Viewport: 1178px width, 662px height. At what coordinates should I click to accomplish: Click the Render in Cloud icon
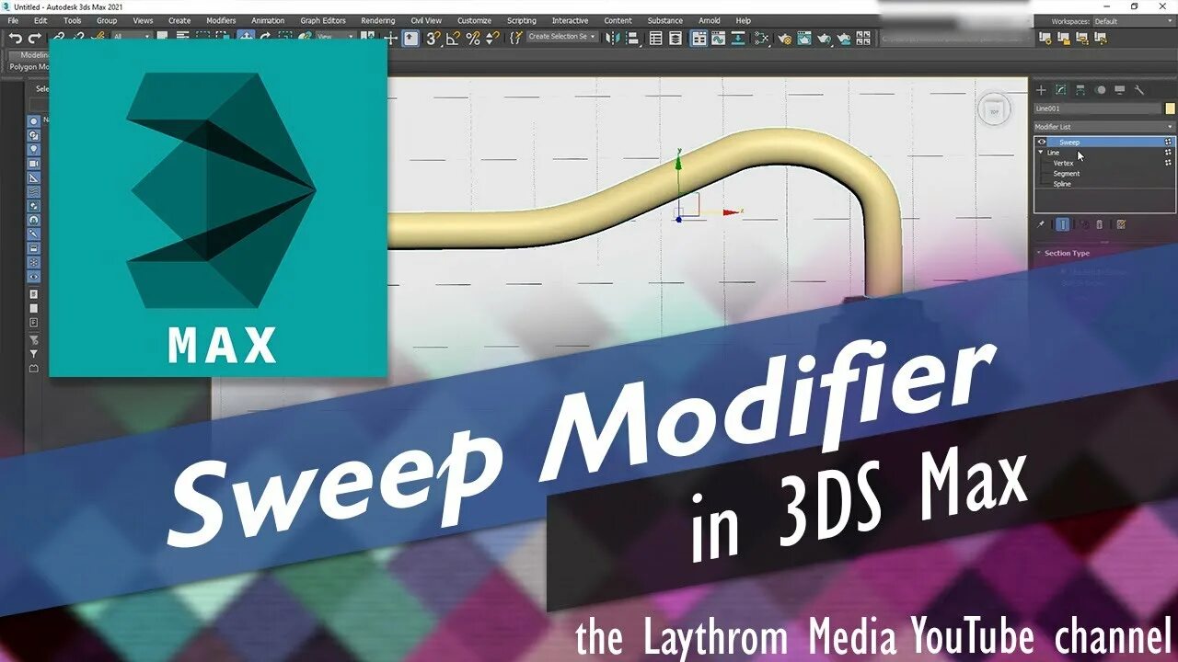tap(844, 38)
